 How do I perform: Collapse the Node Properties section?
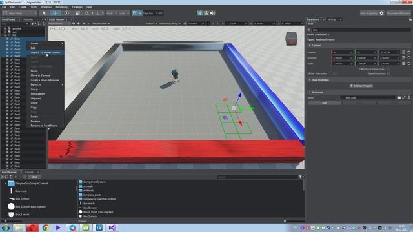pyautogui.click(x=310, y=80)
